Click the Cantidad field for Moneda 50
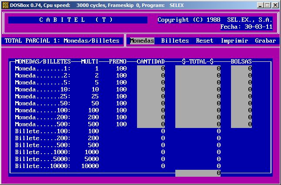This screenshot has height=185, width=281. (151, 104)
